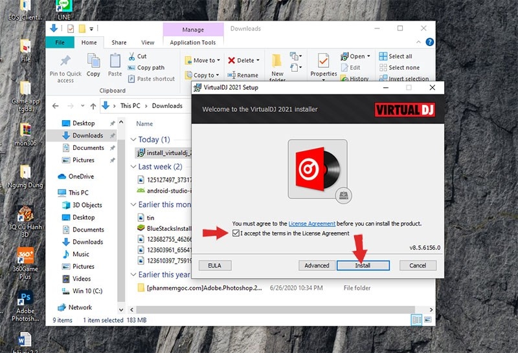Click the Copy icon in ribbon
This screenshot has height=353, width=518.
pyautogui.click(x=93, y=61)
